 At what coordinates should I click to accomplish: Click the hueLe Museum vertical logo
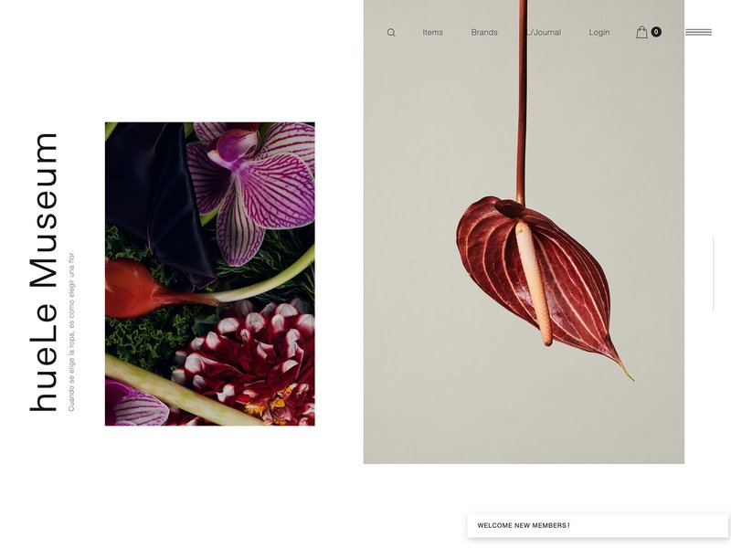(44, 272)
